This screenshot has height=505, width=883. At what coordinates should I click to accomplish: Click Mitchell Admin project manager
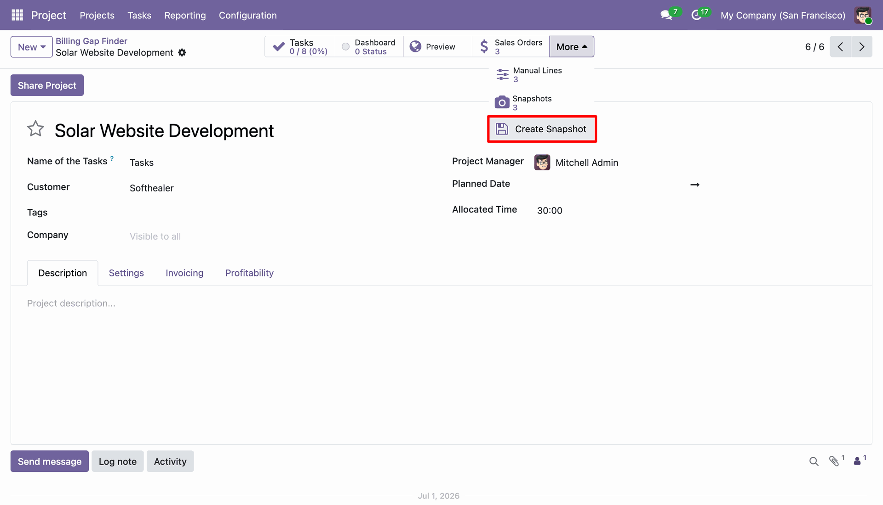tap(587, 163)
